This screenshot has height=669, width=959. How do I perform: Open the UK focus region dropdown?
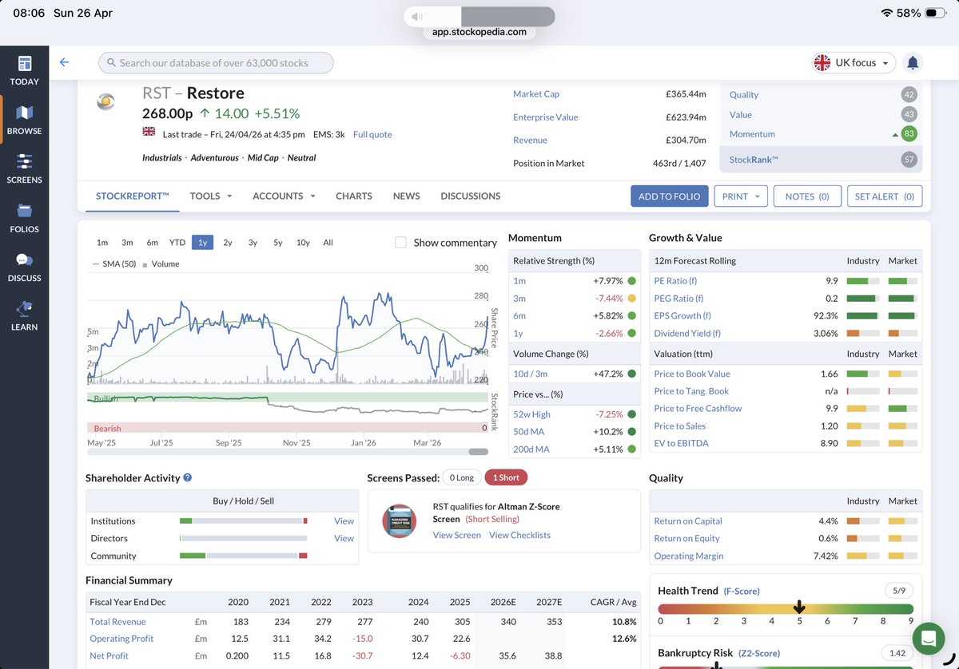tap(853, 62)
